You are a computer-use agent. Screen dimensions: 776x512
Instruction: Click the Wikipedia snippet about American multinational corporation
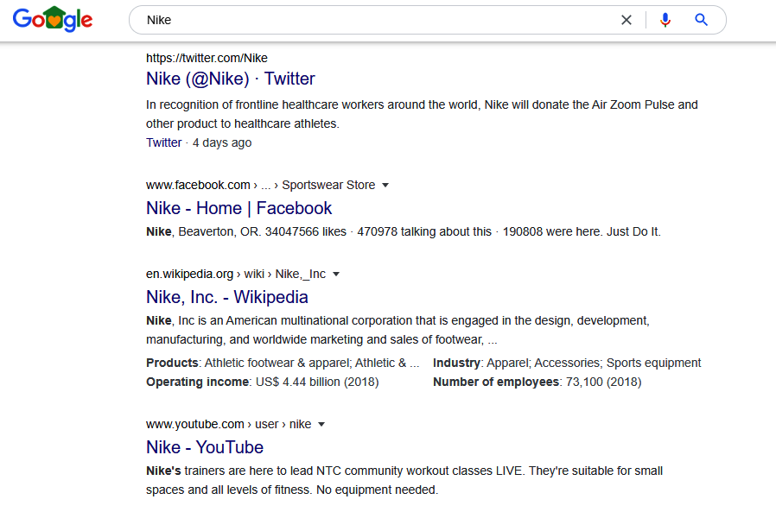pyautogui.click(x=398, y=330)
